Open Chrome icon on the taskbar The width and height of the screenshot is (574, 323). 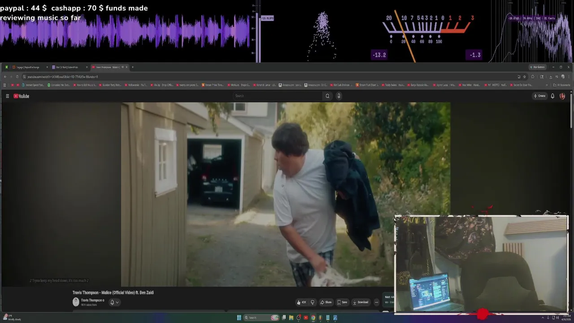[x=313, y=318]
